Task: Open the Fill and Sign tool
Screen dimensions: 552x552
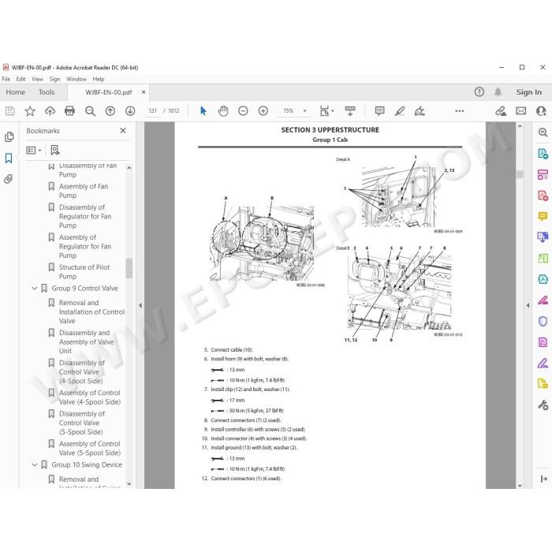Action: tap(420, 111)
